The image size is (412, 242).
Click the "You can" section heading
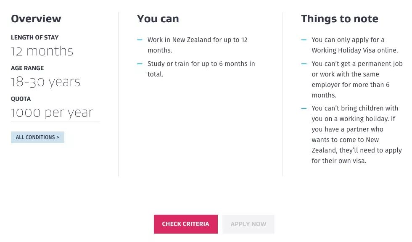[158, 19]
